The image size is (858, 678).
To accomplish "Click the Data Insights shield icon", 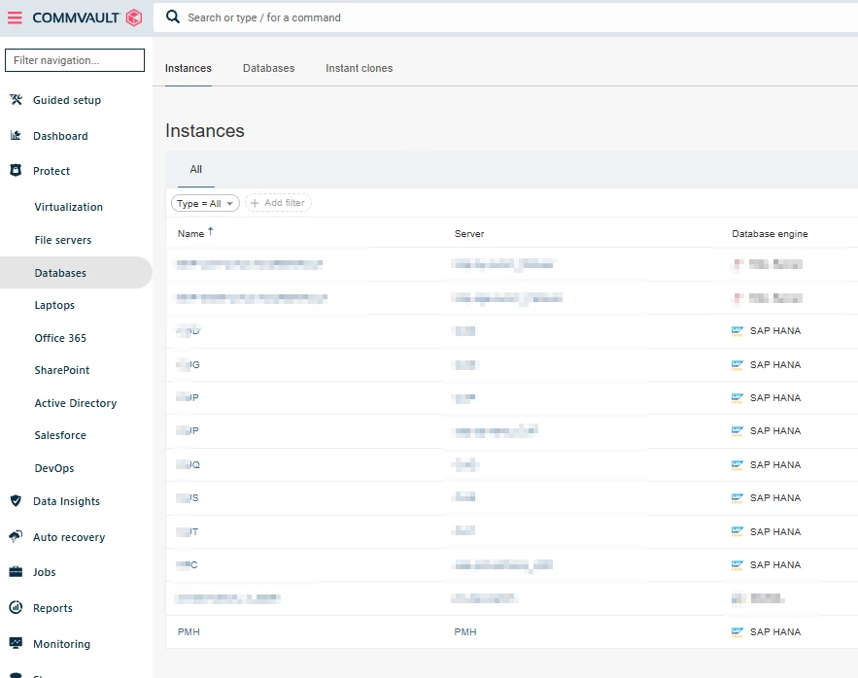I will [x=16, y=500].
